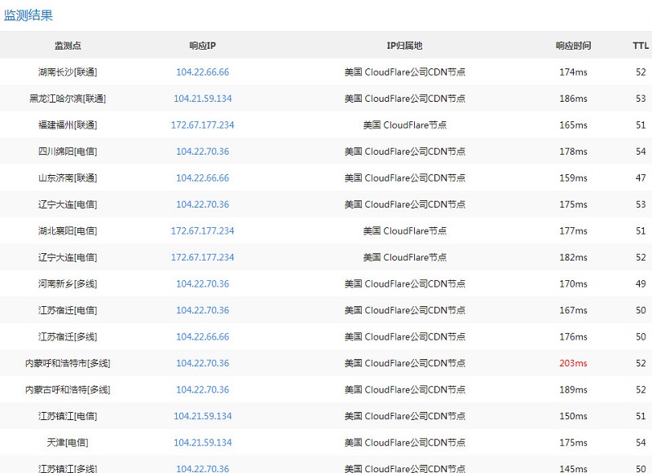Select monitoring point 福建福州[联通]
Image resolution: width=652 pixels, height=473 pixels.
pos(68,125)
